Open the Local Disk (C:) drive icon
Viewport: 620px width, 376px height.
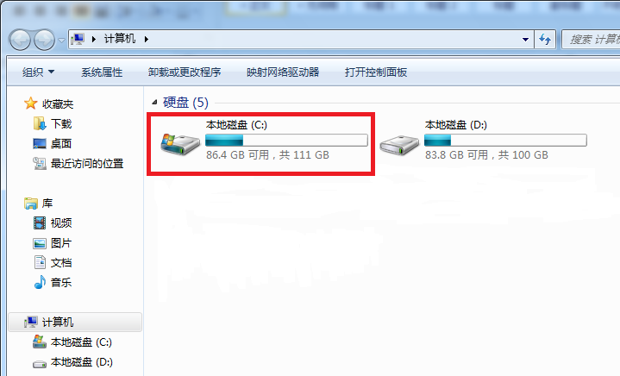(180, 144)
